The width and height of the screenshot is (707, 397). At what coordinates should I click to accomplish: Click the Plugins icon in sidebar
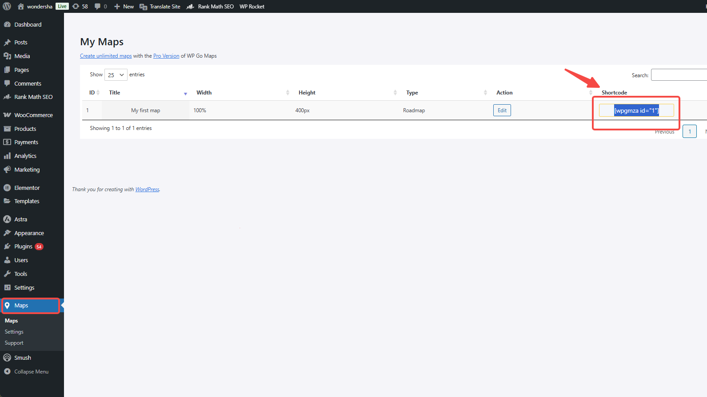7,246
